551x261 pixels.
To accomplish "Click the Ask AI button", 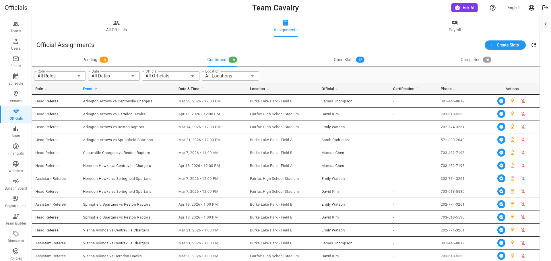I will coord(464,8).
